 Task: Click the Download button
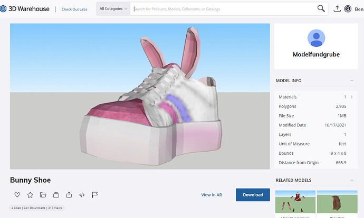point(253,195)
